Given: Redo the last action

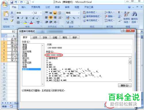Looking at the screenshot, I should pos(22,2).
